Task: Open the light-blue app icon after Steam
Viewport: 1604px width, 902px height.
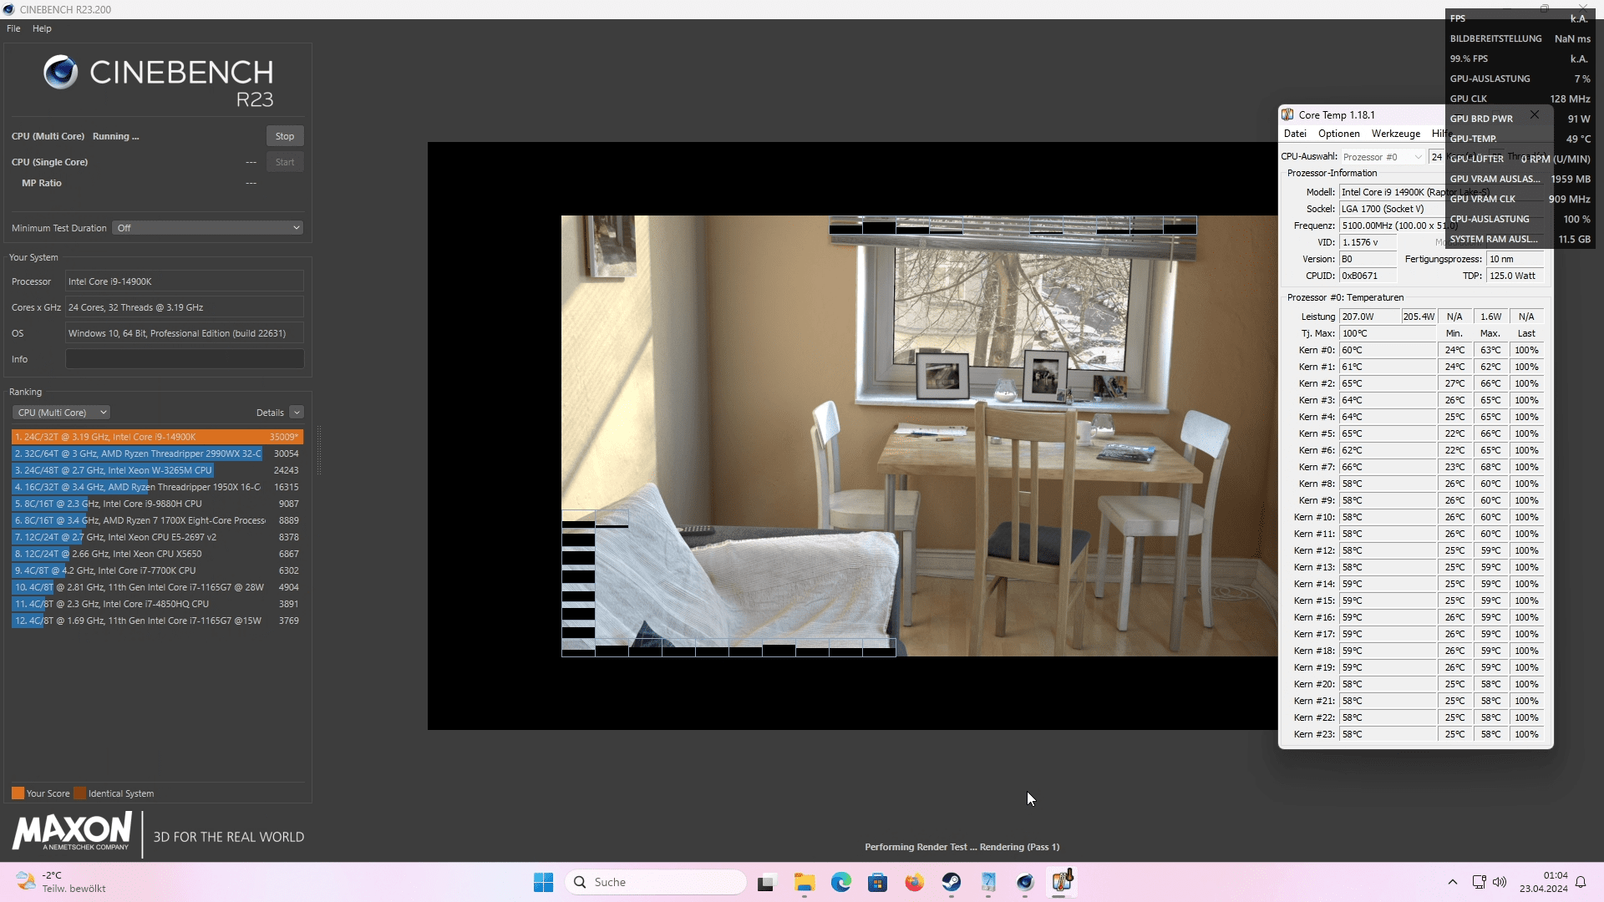Action: [x=988, y=882]
